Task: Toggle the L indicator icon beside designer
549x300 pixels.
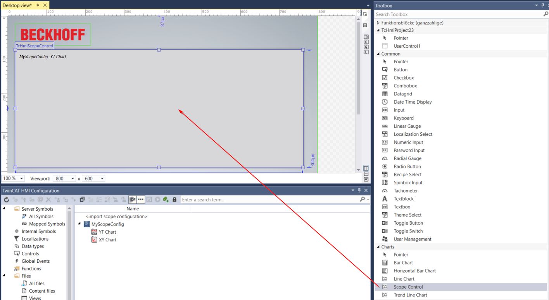Action: (366, 52)
